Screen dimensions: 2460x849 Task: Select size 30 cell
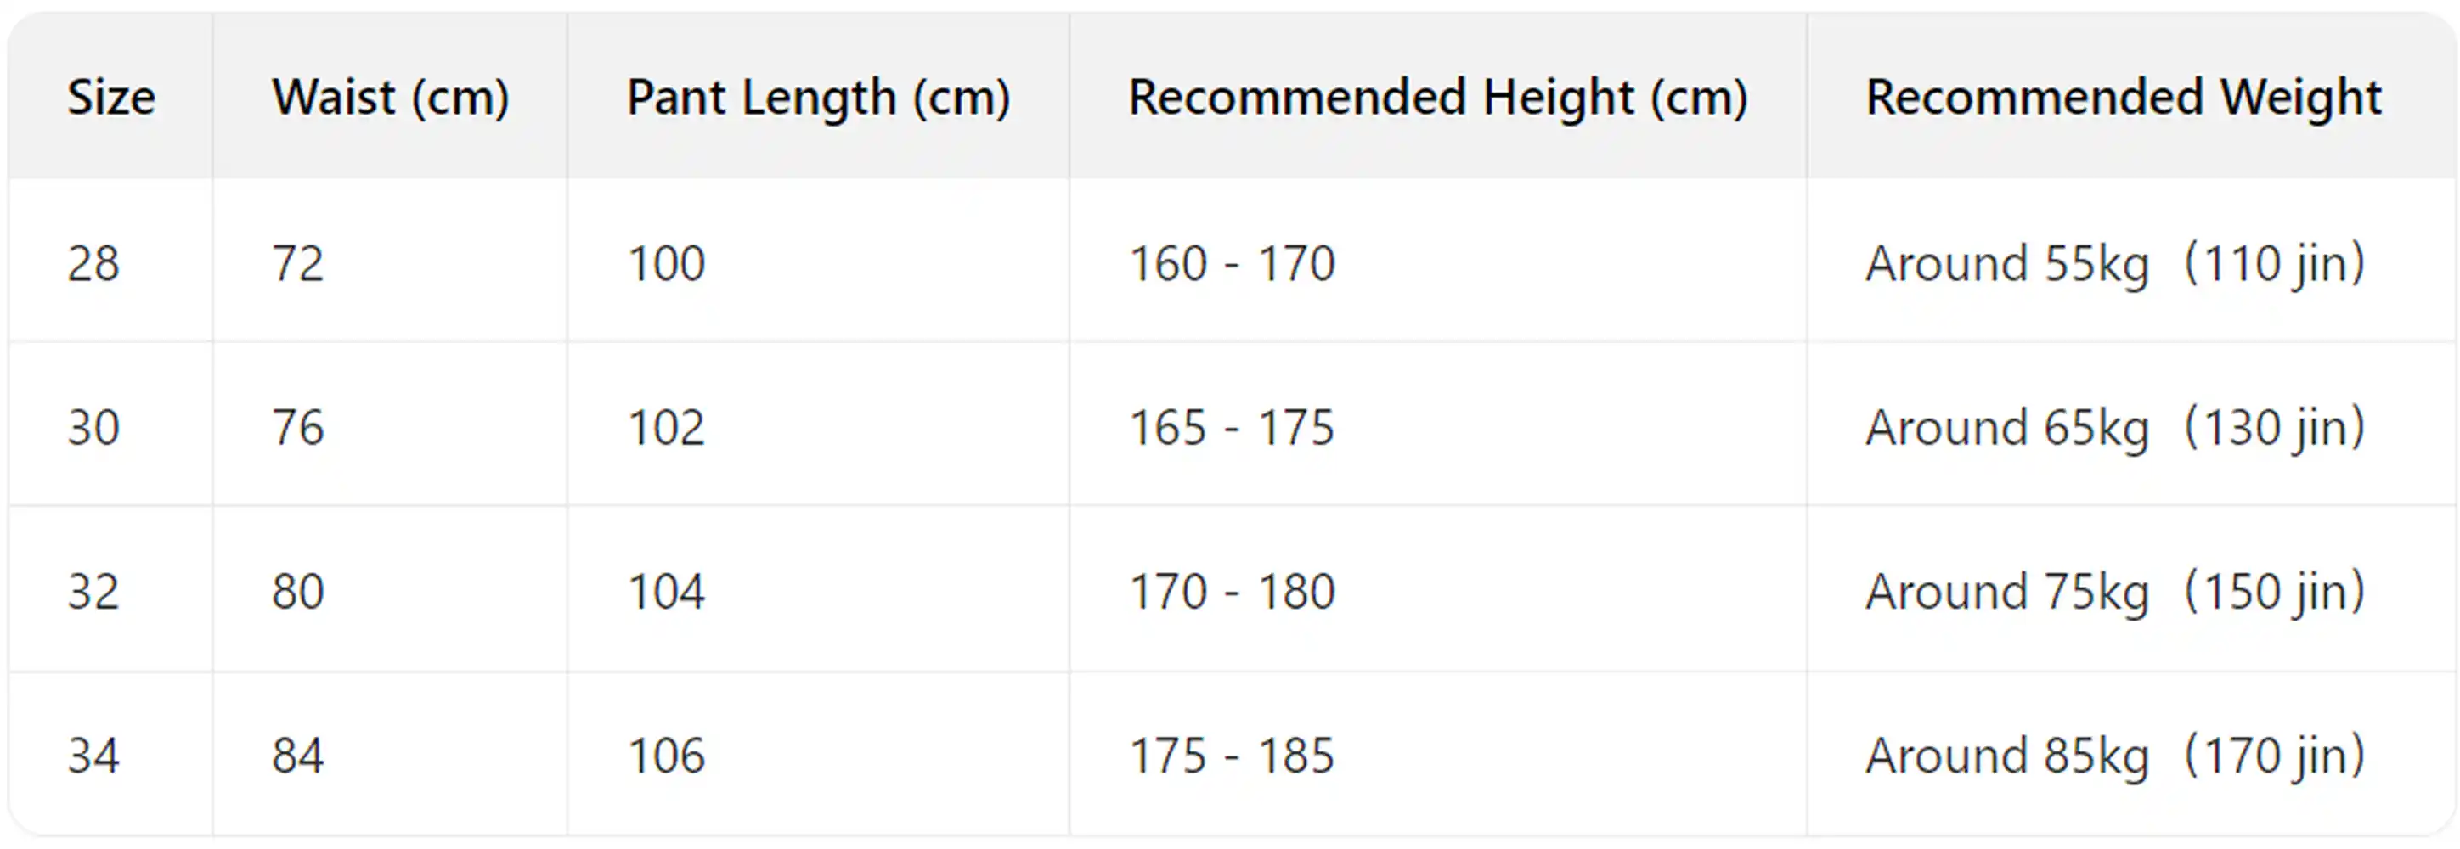(93, 427)
